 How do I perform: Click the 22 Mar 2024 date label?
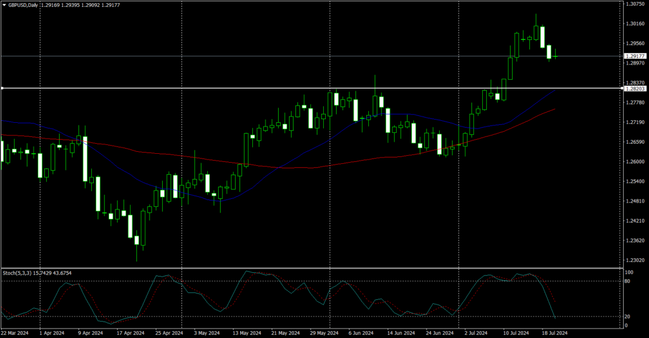(15, 333)
